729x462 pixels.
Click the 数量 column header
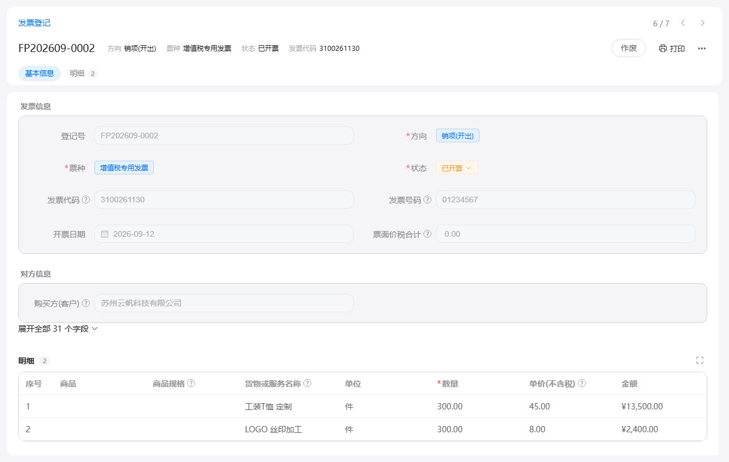click(x=450, y=384)
